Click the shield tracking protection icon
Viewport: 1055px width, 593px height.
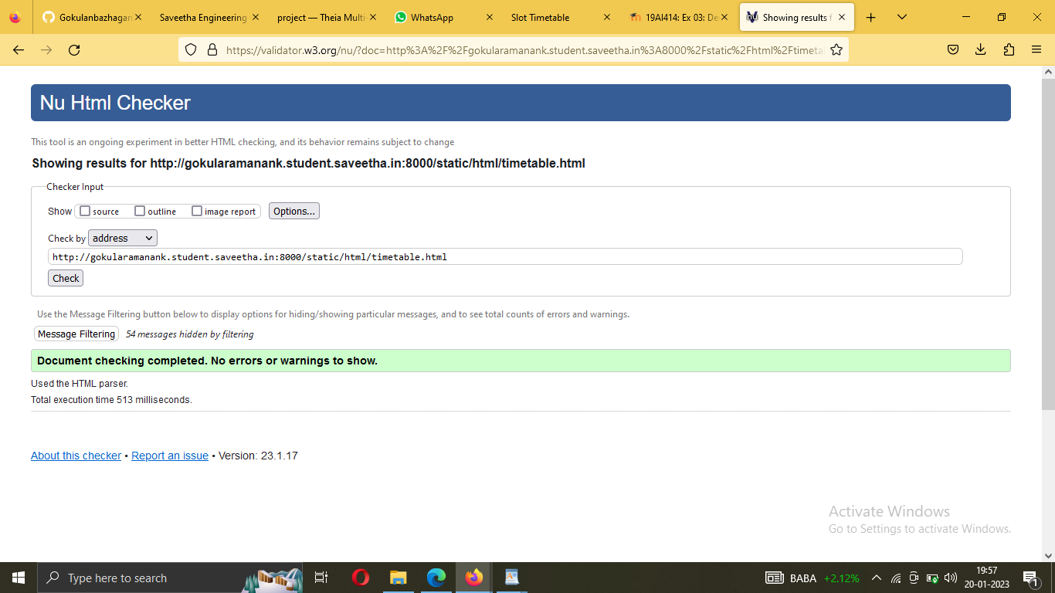pos(191,49)
